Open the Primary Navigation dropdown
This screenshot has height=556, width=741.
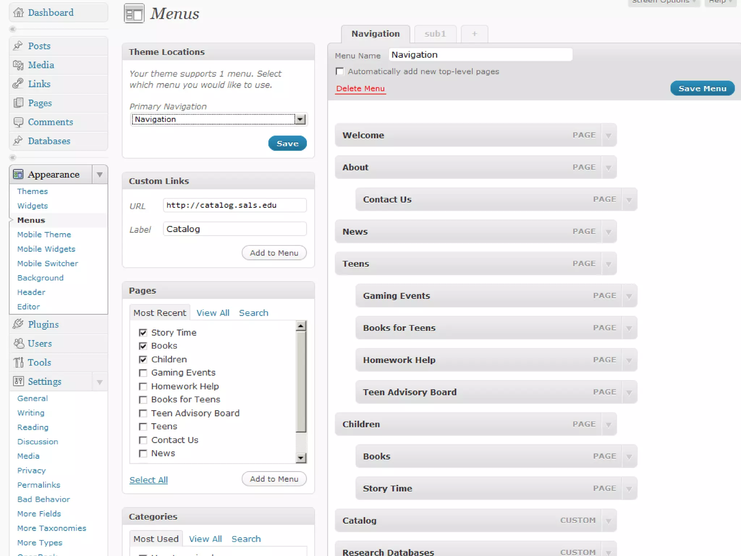300,119
